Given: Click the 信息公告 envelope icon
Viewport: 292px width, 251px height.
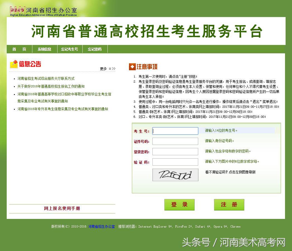Looking at the screenshot, I should [x=14, y=64].
